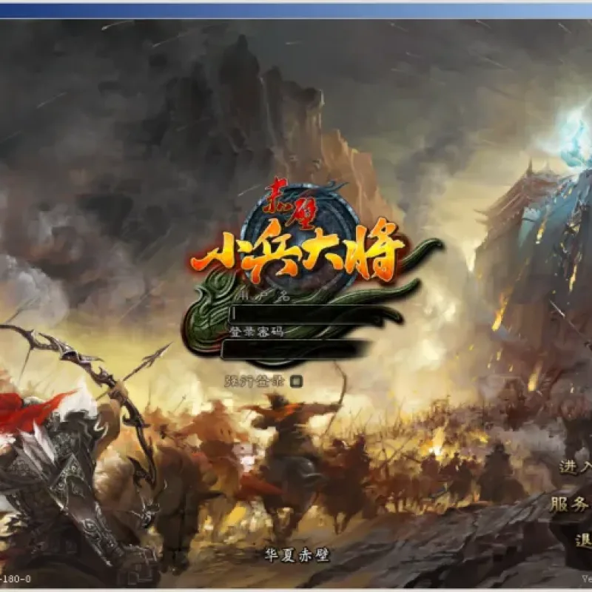Open the 服务 server selection button
Image resolution: width=592 pixels, height=592 pixels.
[570, 504]
